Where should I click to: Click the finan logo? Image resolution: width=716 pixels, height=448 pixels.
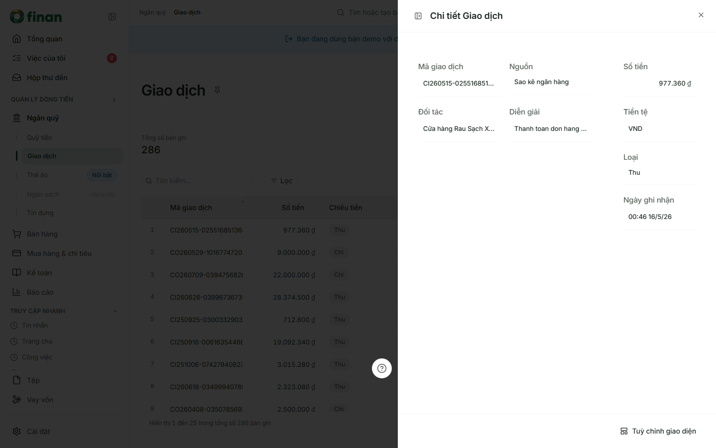click(36, 17)
